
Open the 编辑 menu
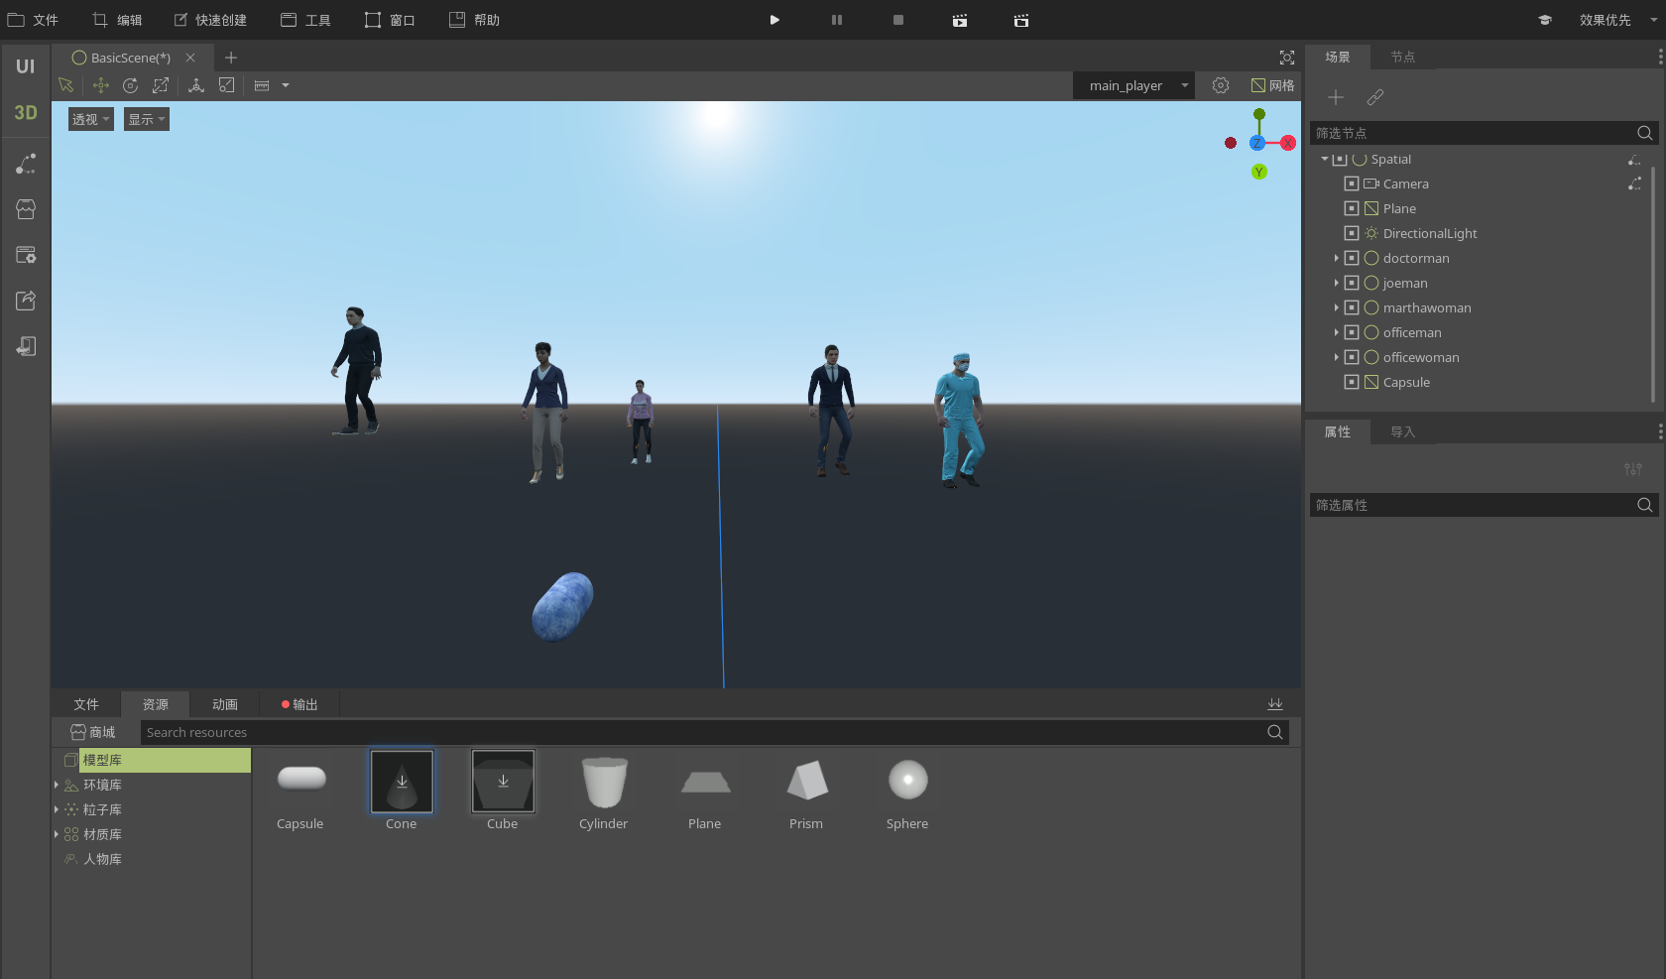pos(117,20)
